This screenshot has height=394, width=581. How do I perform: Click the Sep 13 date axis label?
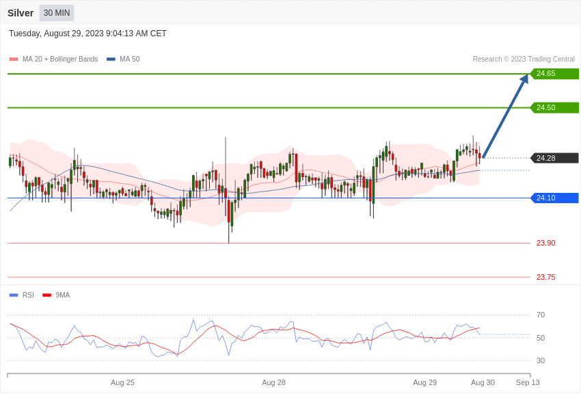[528, 382]
